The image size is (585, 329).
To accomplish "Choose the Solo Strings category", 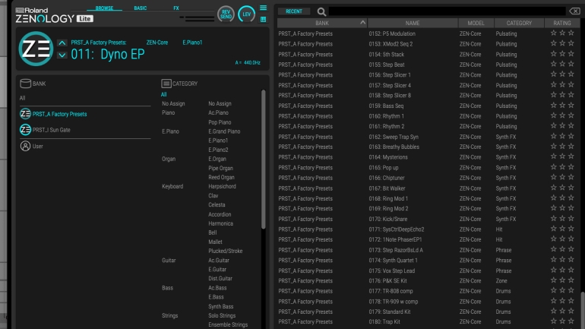I will [222, 315].
